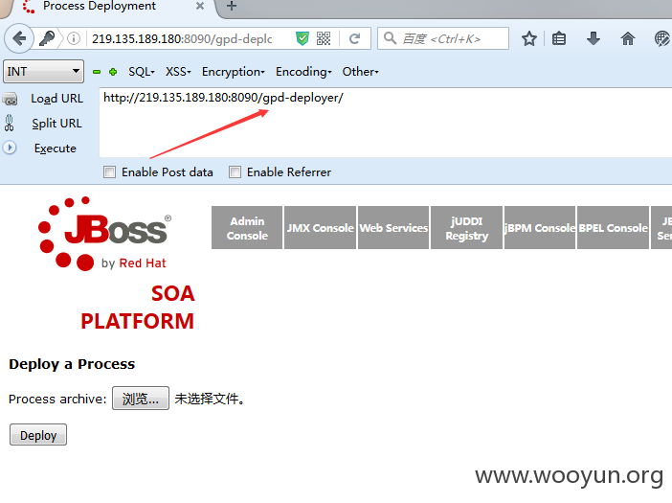Open the INT dropdown
672x503 pixels.
(43, 72)
